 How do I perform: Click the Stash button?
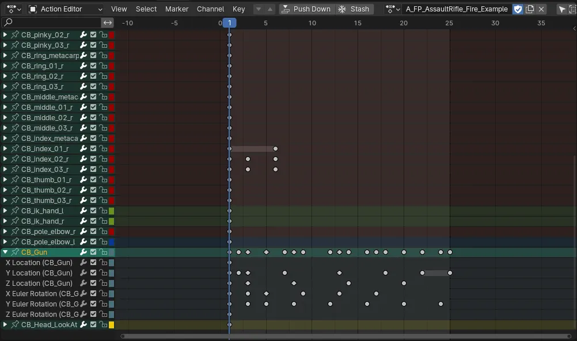pos(354,9)
